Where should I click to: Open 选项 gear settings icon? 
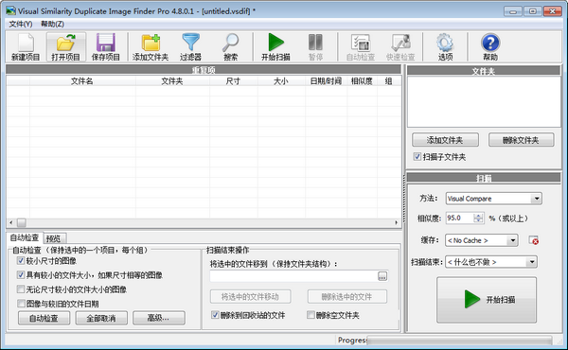point(445,46)
